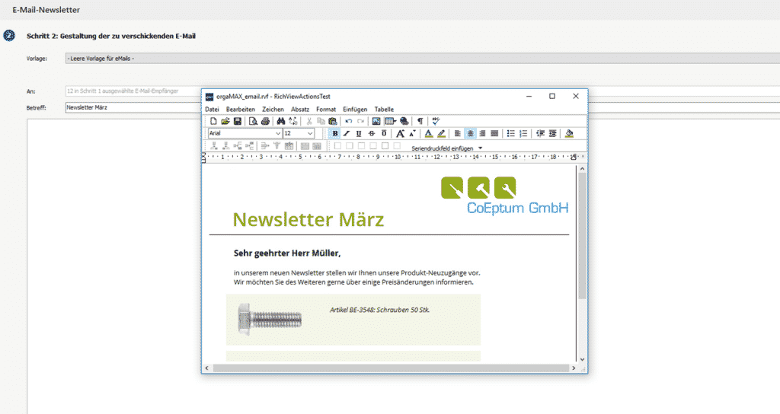Toggle bold formatting button
780x414 pixels.
[x=335, y=134]
